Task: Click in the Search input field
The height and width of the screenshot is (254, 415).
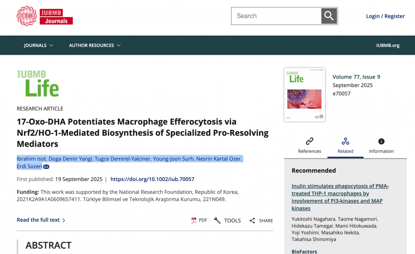Action: coord(276,16)
